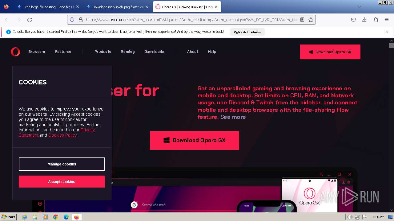Click the Accept cookies button
Screen dimensions: 394x221
click(x=62, y=181)
